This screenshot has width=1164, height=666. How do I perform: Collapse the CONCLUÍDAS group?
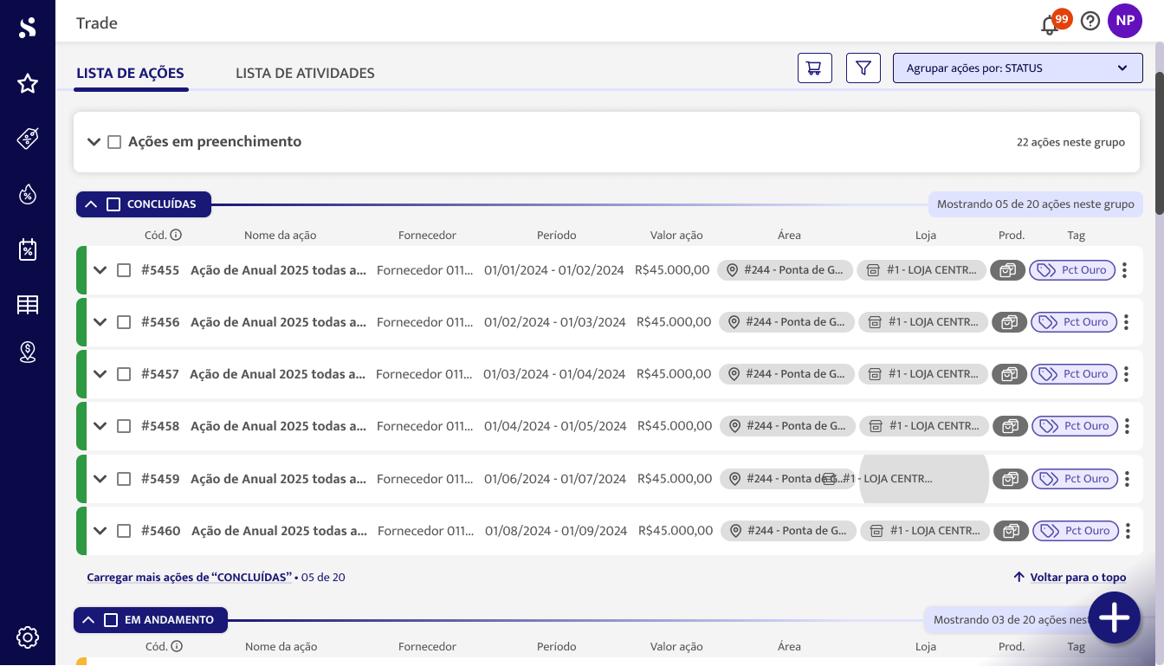coord(90,204)
